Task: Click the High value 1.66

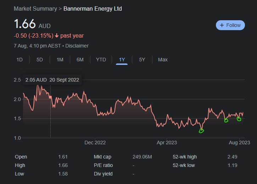Action: click(x=63, y=165)
